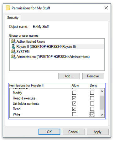Click the Write permission label

coord(17,114)
